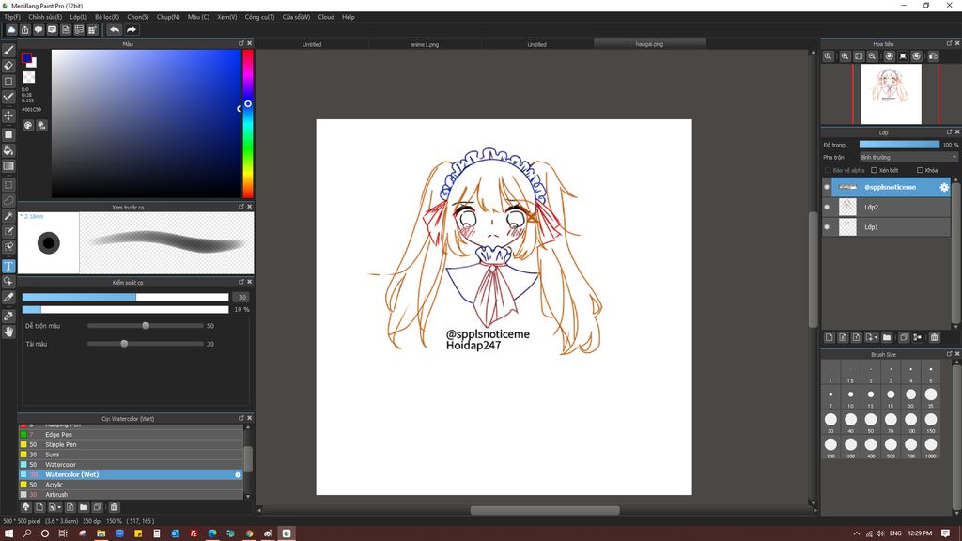Switch to the anime1.png tab
Screen dimensions: 962x541
425,44
